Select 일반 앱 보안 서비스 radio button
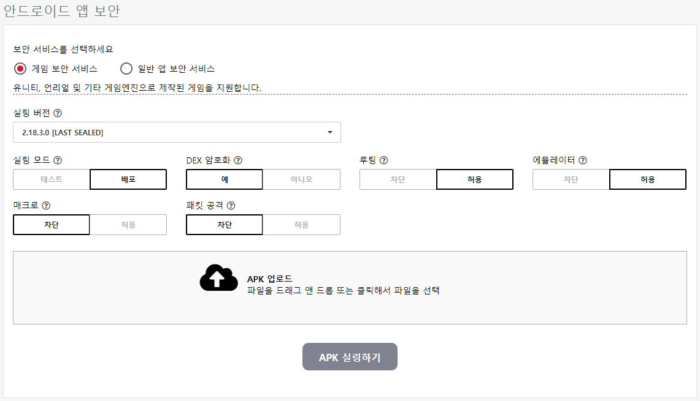The height and width of the screenshot is (401, 700). click(x=126, y=69)
